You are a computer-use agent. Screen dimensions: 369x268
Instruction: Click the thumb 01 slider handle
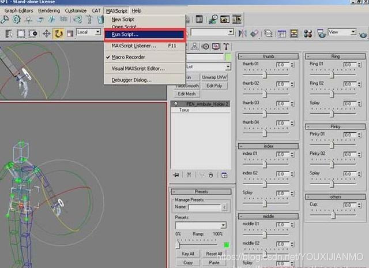(265, 75)
